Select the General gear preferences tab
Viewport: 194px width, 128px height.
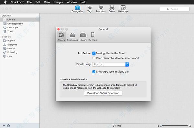(61, 37)
